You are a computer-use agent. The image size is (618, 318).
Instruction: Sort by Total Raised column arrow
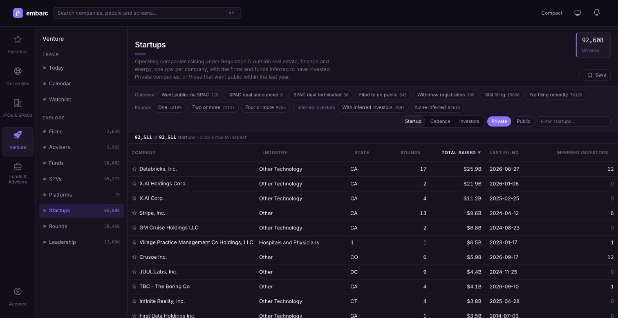pyautogui.click(x=479, y=153)
